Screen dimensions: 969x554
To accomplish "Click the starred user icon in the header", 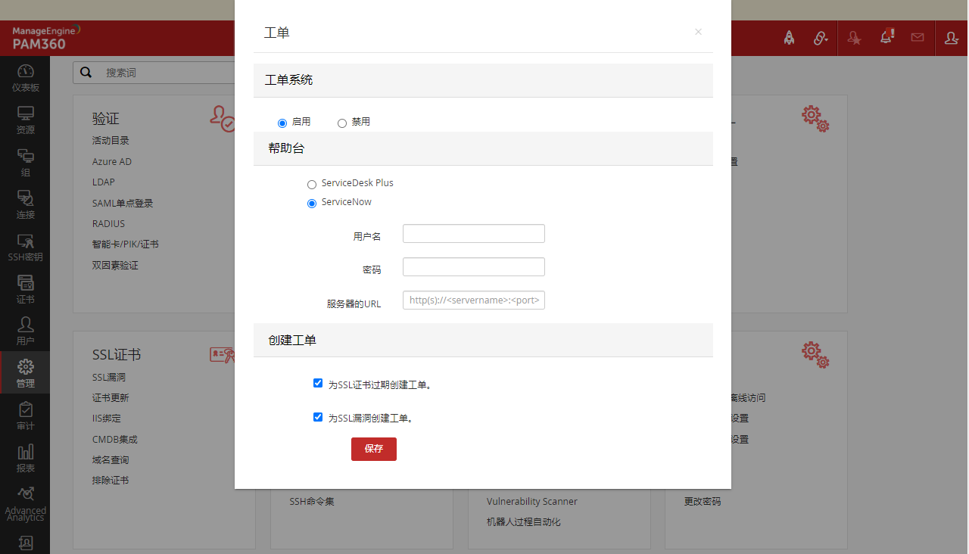I will click(x=854, y=38).
